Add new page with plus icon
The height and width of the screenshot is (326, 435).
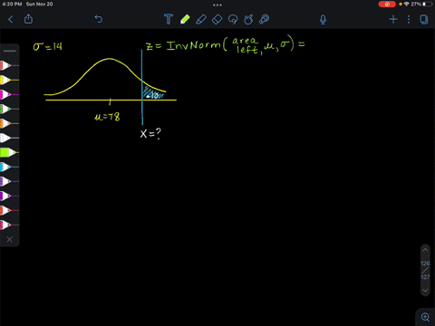[393, 20]
